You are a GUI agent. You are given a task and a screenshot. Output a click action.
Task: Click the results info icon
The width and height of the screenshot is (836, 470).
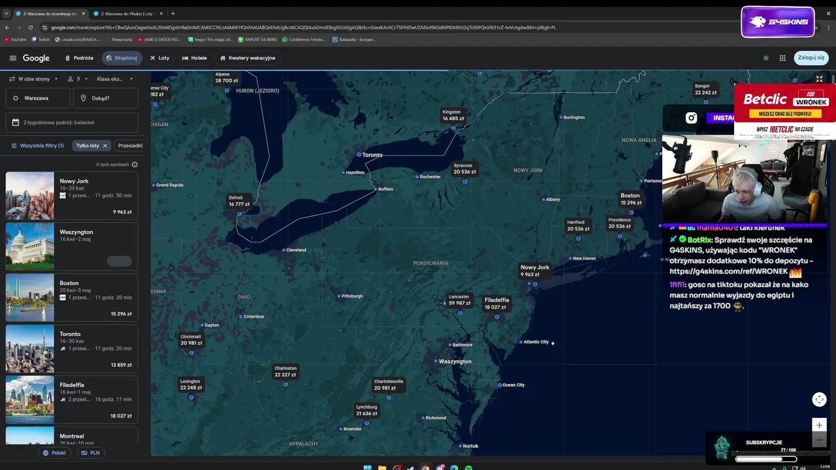[x=135, y=164]
